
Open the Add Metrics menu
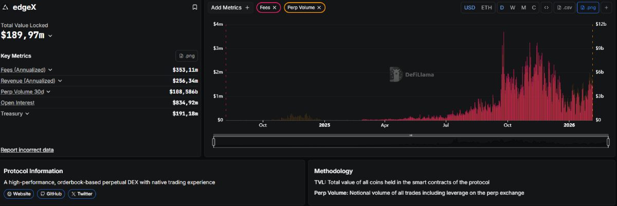(230, 8)
